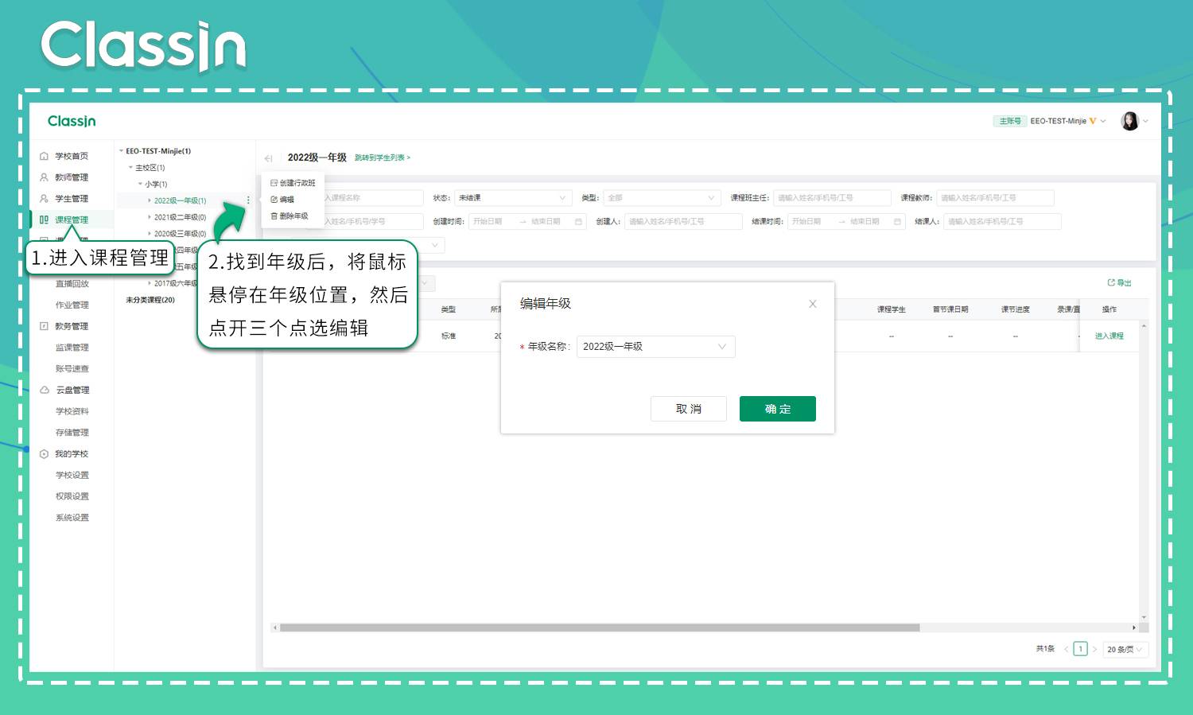Open 学校首页 in the sidebar
This screenshot has height=715, width=1193.
pyautogui.click(x=72, y=156)
